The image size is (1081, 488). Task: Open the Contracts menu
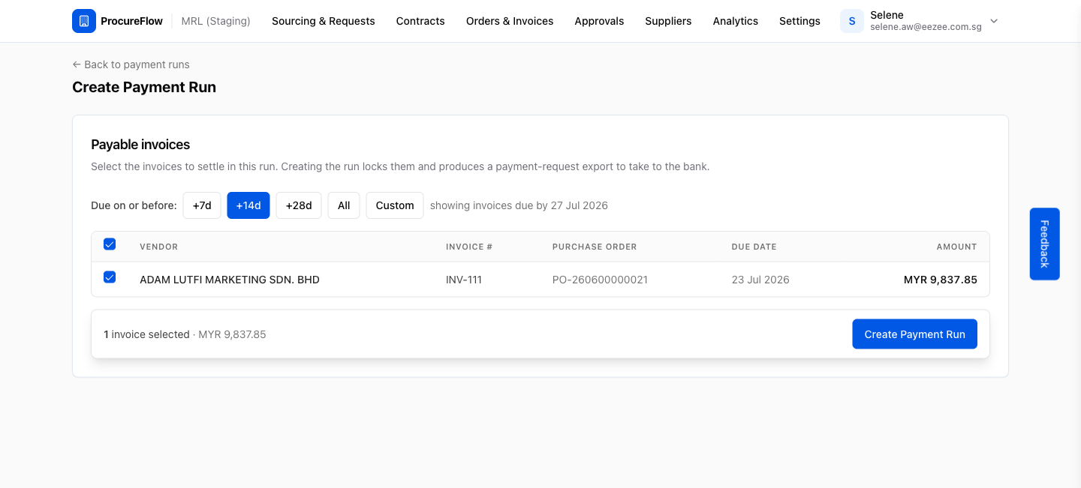tap(420, 21)
